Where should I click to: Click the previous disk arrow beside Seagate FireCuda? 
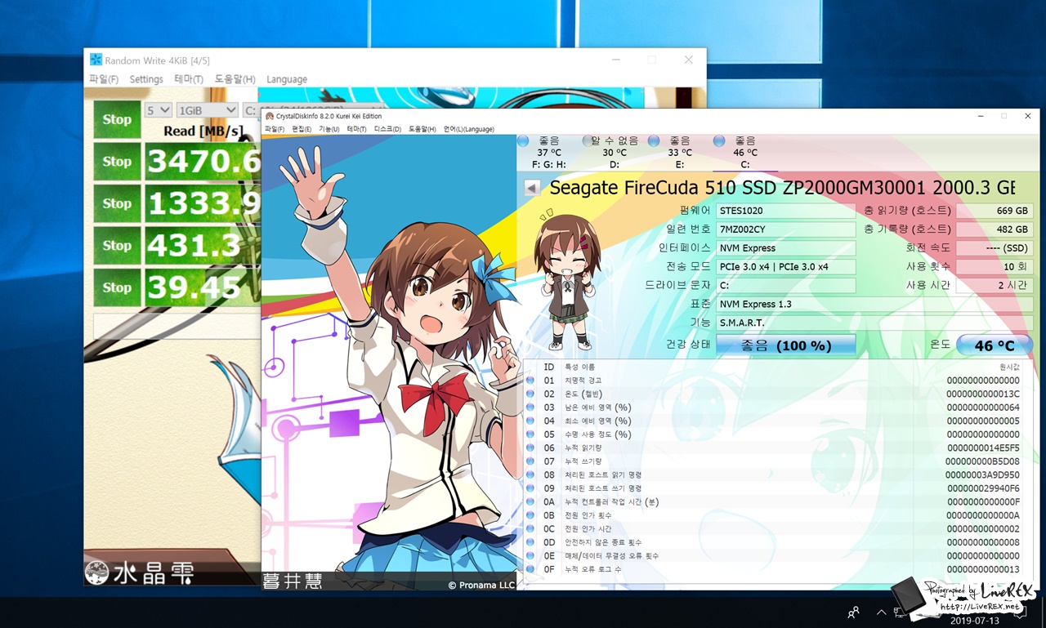(x=532, y=188)
